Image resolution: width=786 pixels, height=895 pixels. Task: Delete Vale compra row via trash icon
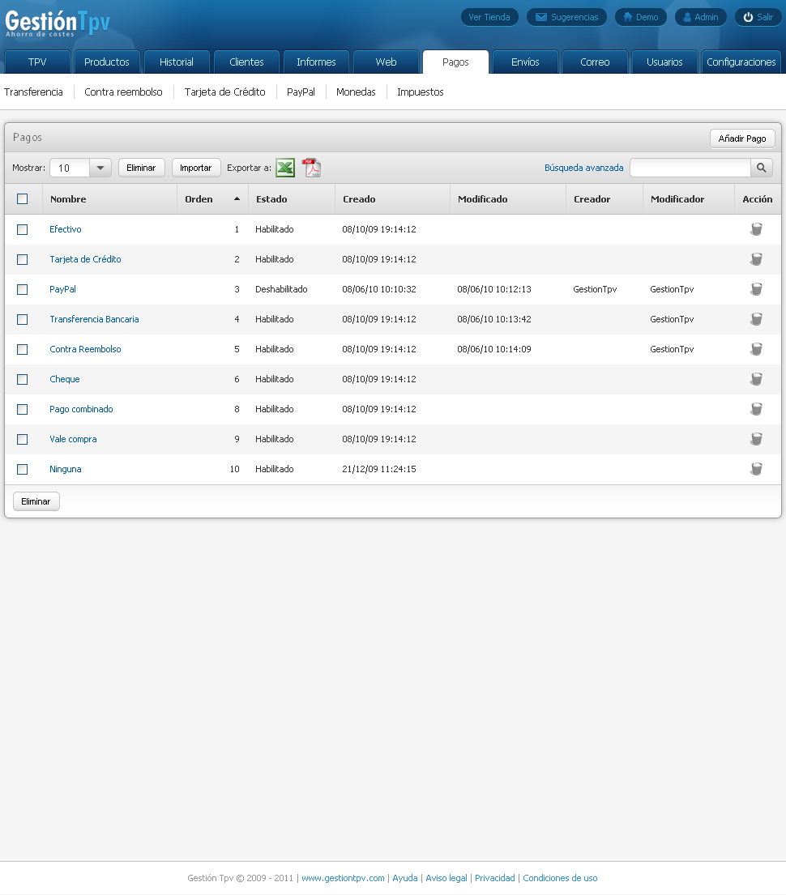(x=756, y=439)
